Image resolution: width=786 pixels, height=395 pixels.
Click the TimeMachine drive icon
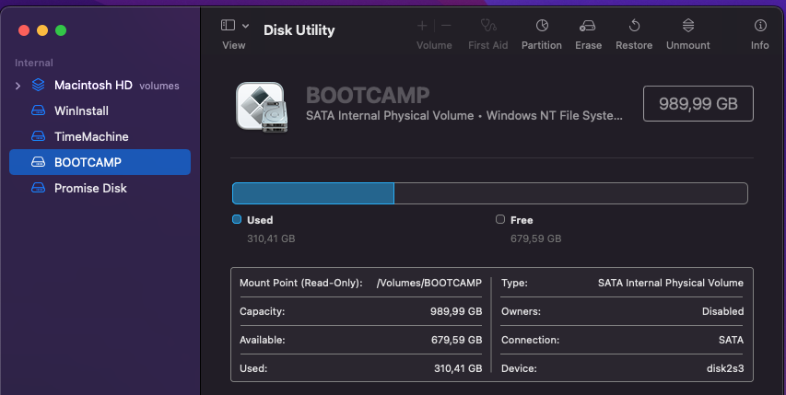point(38,136)
